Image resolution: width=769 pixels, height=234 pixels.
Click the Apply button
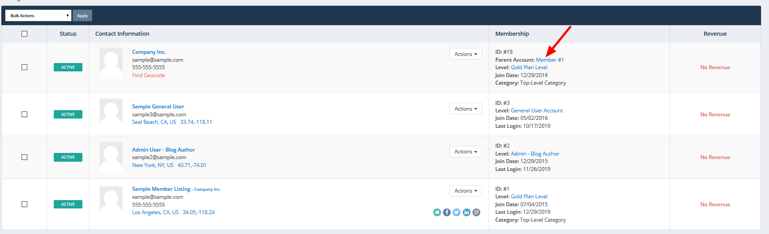82,15
